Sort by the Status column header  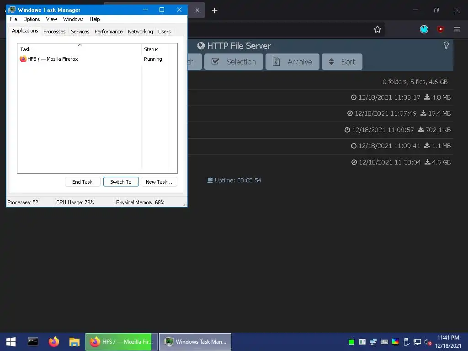point(155,49)
